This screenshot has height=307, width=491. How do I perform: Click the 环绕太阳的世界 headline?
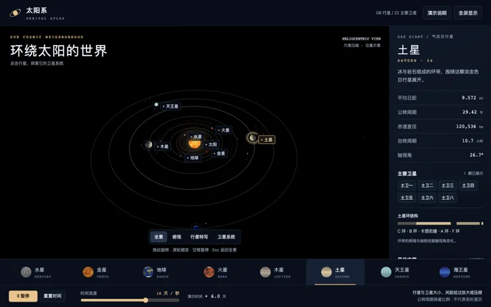pyautogui.click(x=59, y=50)
